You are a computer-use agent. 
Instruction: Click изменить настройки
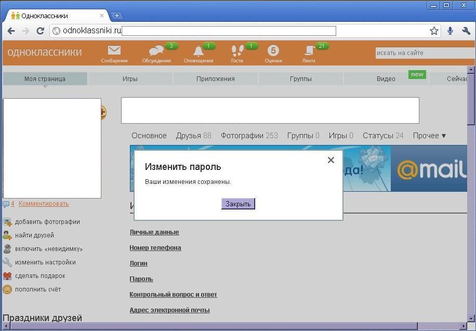[x=45, y=262]
